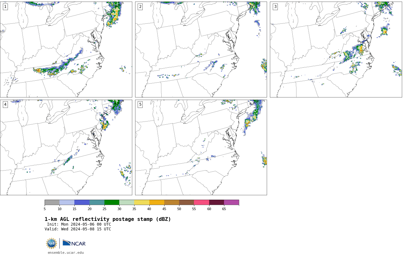This screenshot has height=256, width=405.
Task: Select the teal 20-25 dBZ swatch
Action: pos(97,203)
